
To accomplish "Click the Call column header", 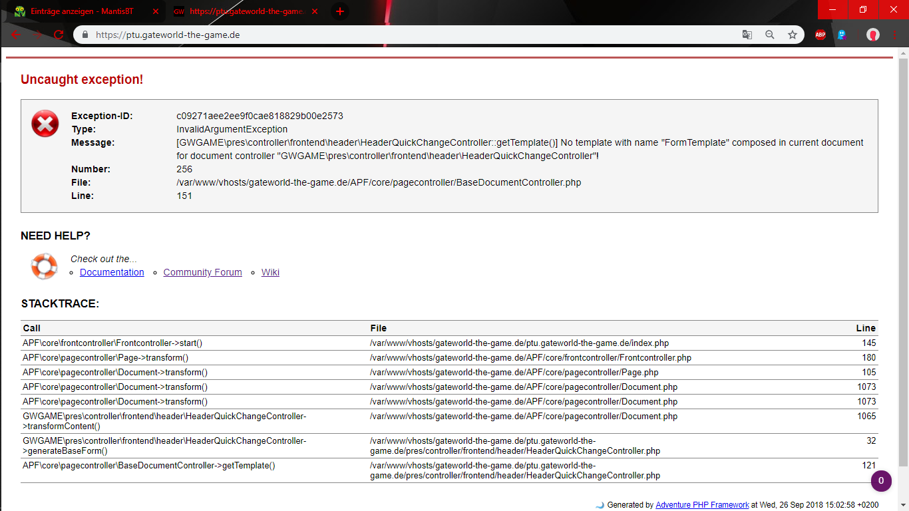I will [x=32, y=328].
